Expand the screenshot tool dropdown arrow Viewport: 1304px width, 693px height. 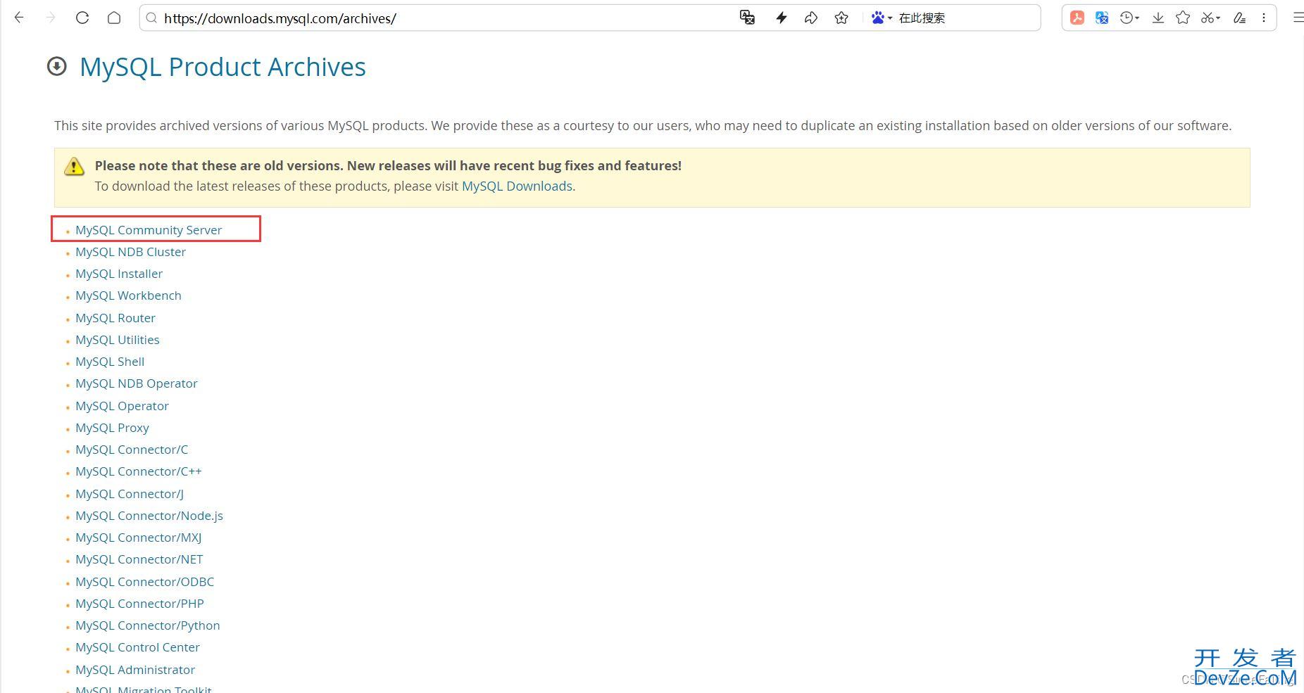coord(1218,18)
